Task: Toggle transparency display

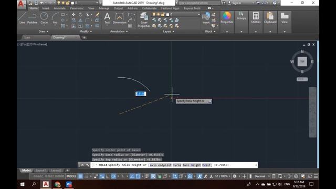Action: (x=153, y=176)
